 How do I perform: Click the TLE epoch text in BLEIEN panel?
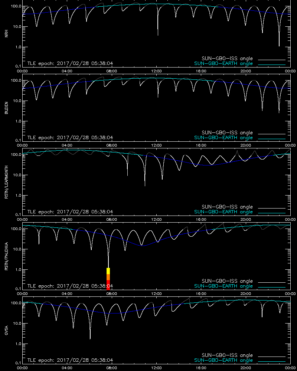tap(70, 138)
